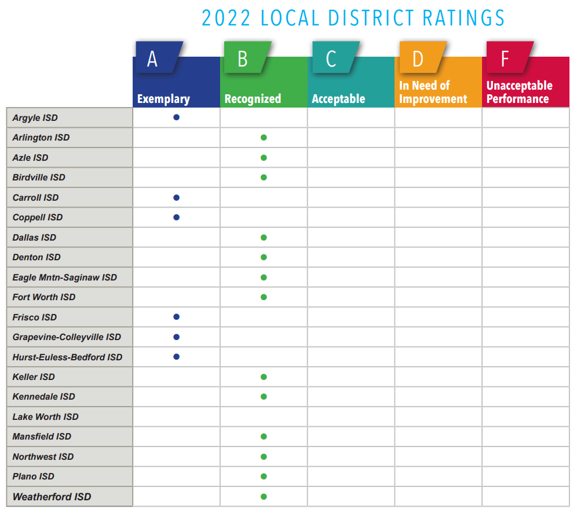Click the green dot in Eagle Mntn-Saginaw row
The height and width of the screenshot is (513, 577).
click(x=264, y=278)
